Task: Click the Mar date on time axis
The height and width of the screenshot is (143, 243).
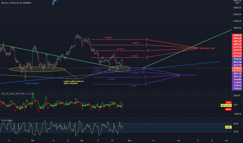Action: 33,140
